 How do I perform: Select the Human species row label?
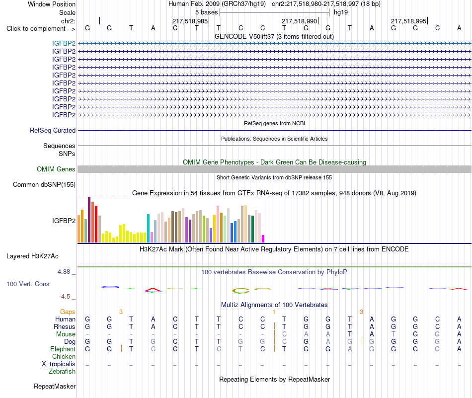coord(65,319)
